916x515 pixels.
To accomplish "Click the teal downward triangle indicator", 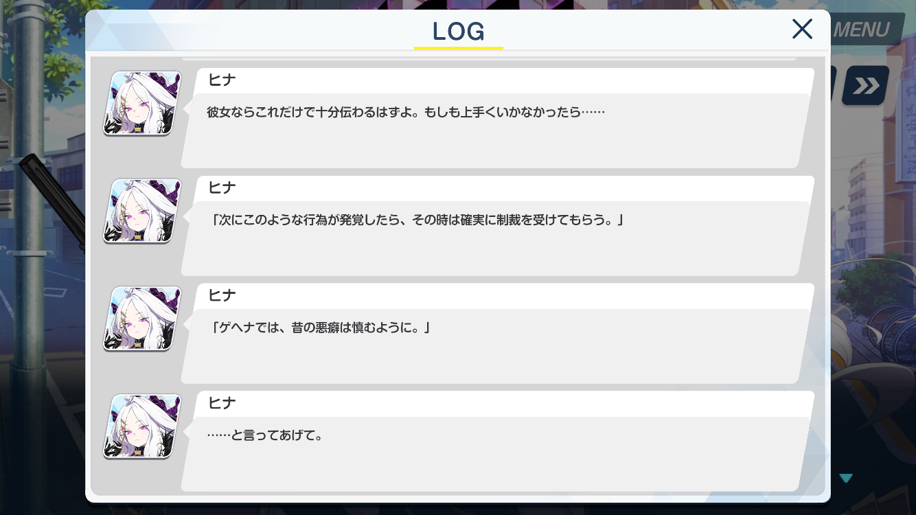I will coord(846,478).
